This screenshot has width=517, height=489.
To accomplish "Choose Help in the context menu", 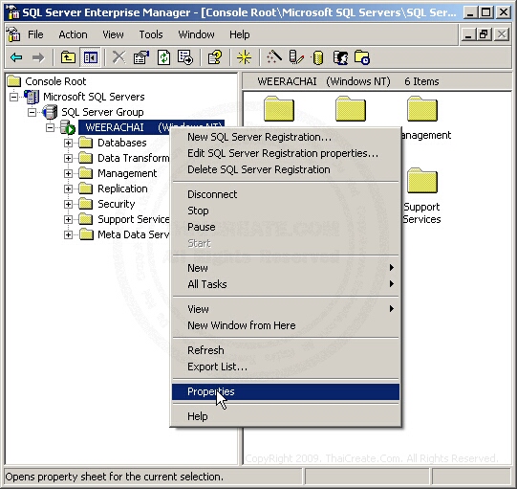I will [286, 416].
